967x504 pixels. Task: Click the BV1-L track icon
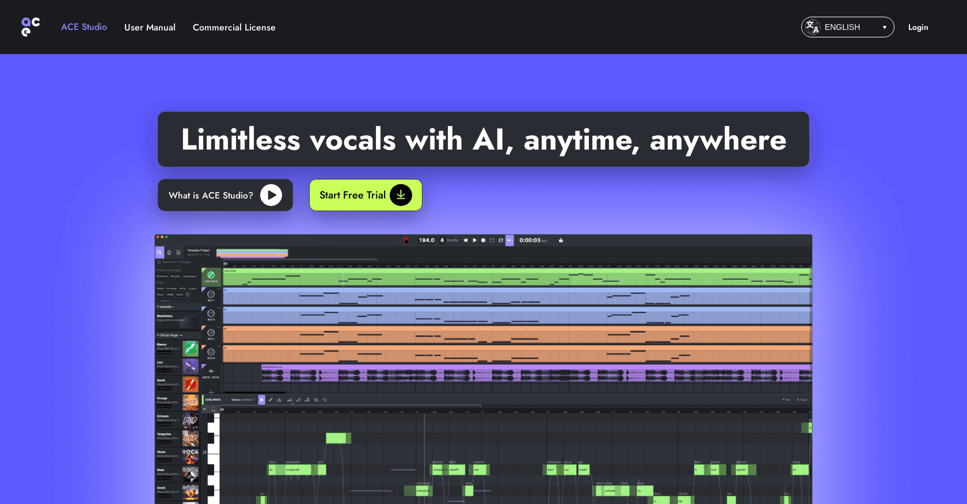pyautogui.click(x=211, y=294)
